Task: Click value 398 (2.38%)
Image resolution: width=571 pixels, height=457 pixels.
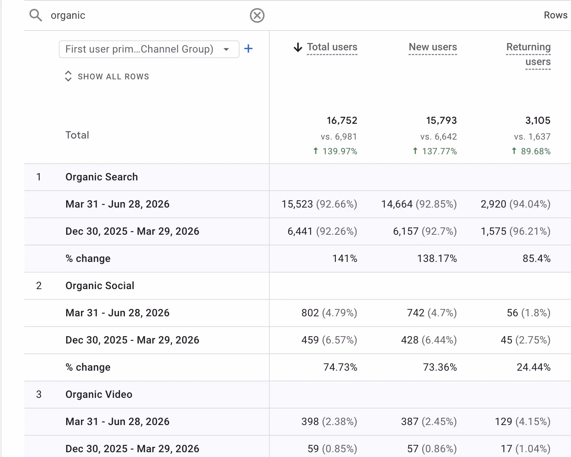Action: coord(329,422)
